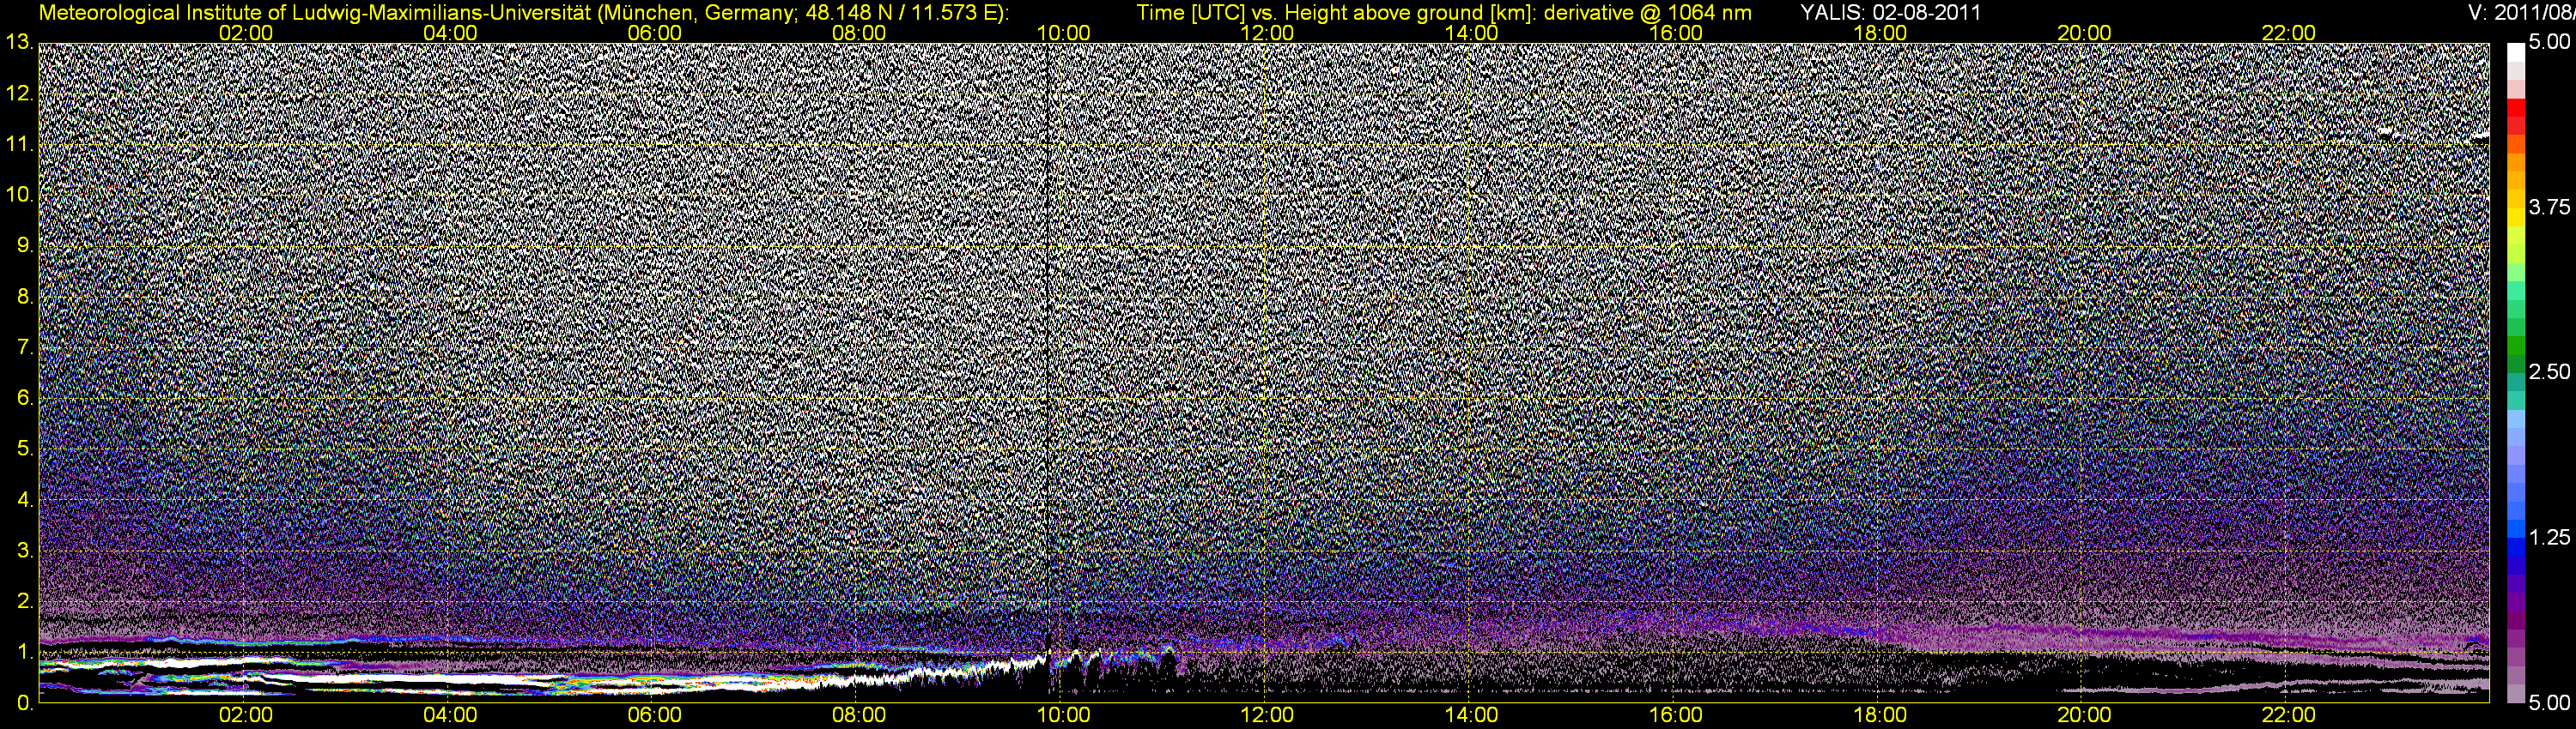Click the height axis label 9

tap(24, 244)
